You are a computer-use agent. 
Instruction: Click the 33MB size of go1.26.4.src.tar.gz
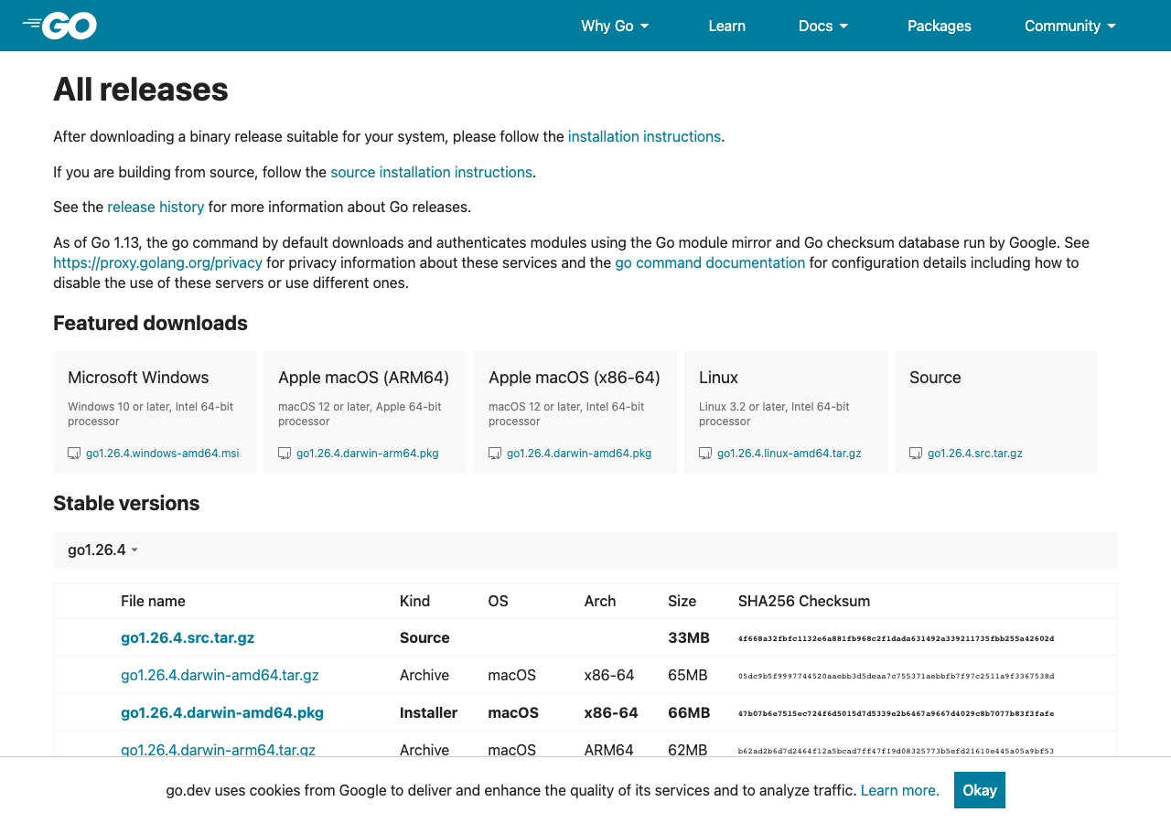[x=689, y=637]
